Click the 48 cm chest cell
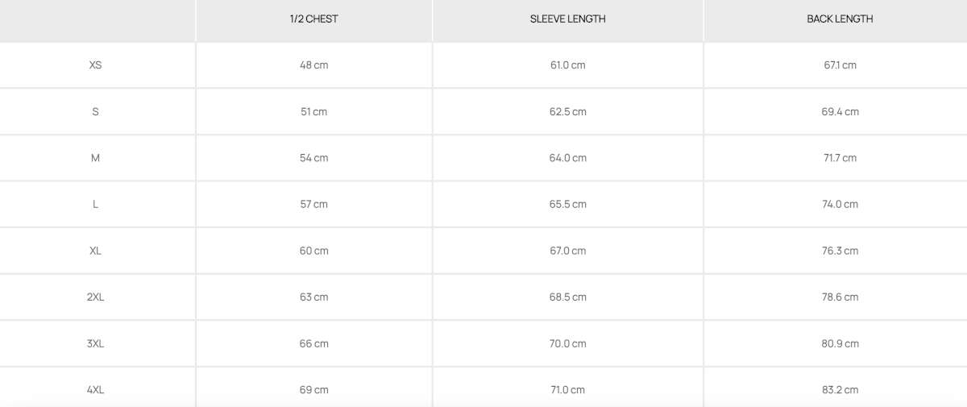Screen dimensions: 967x407 (313, 64)
